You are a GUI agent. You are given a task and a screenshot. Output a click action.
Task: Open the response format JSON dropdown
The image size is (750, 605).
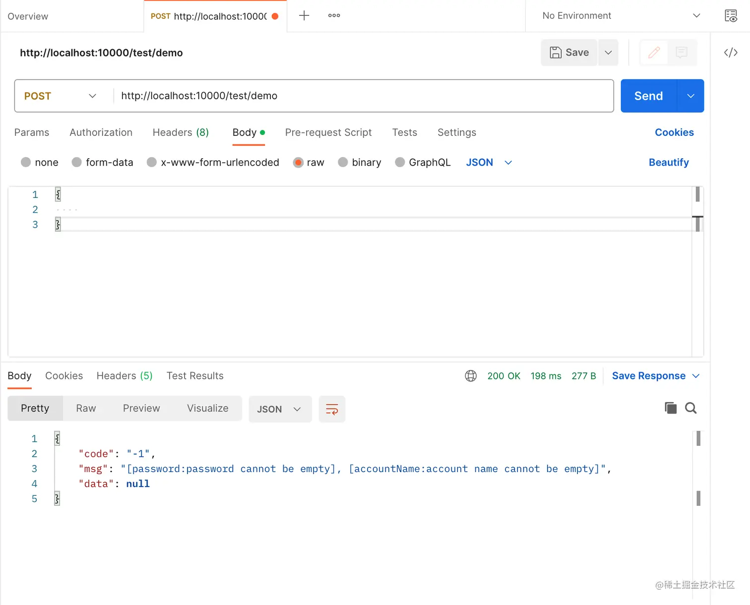click(280, 409)
